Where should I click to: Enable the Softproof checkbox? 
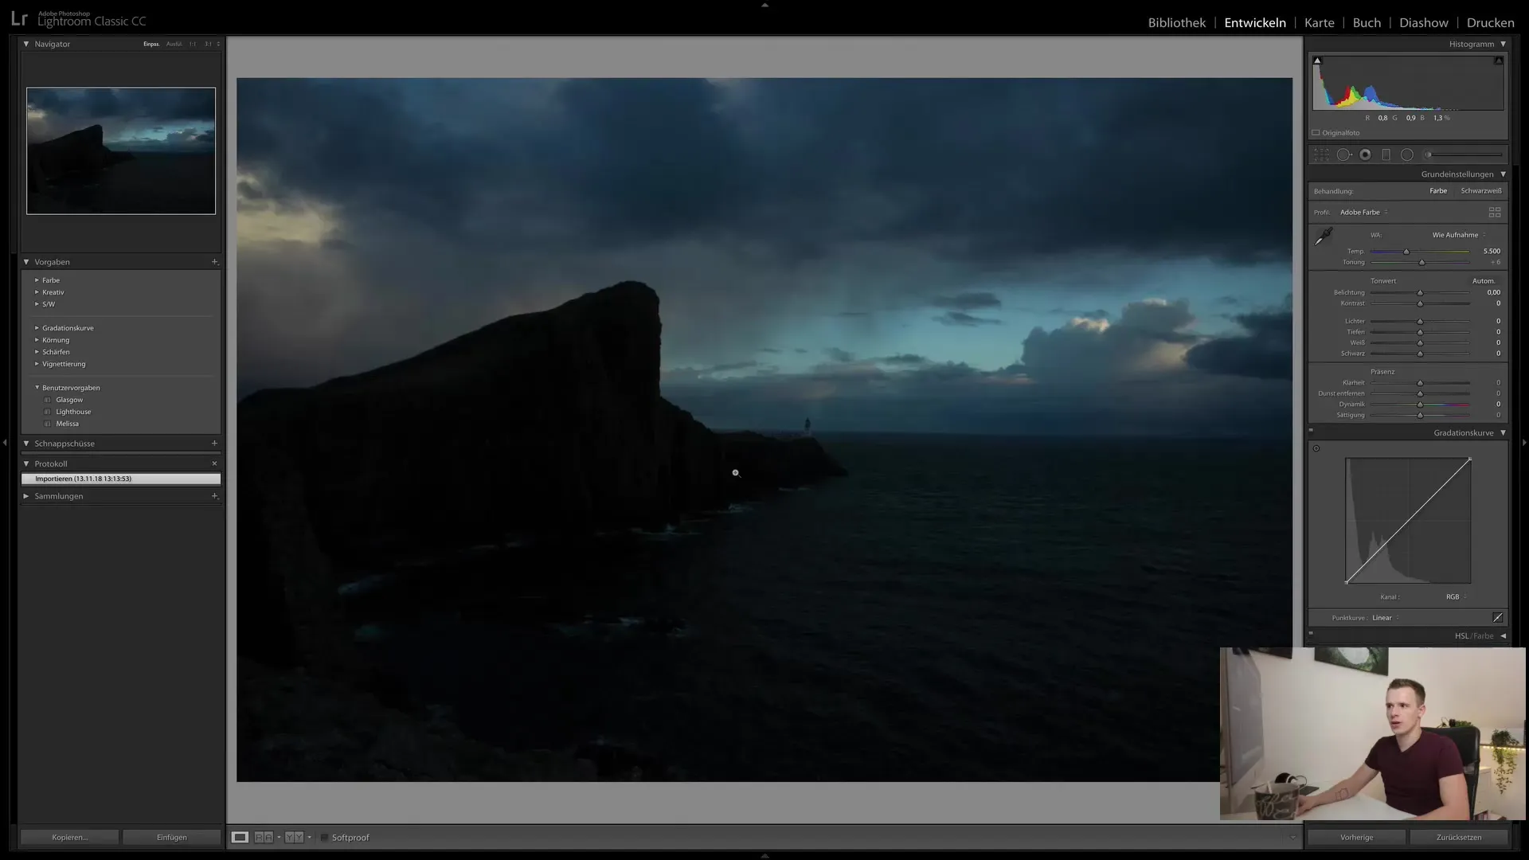pos(324,838)
